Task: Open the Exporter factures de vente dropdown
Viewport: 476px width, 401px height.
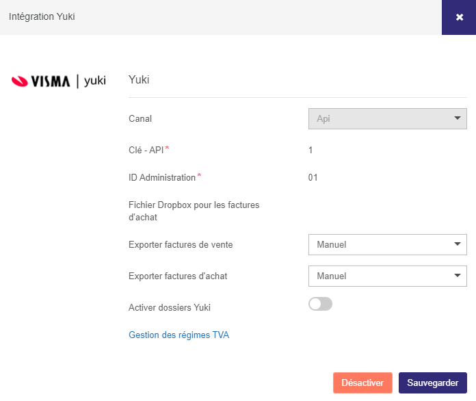Action: tap(387, 244)
